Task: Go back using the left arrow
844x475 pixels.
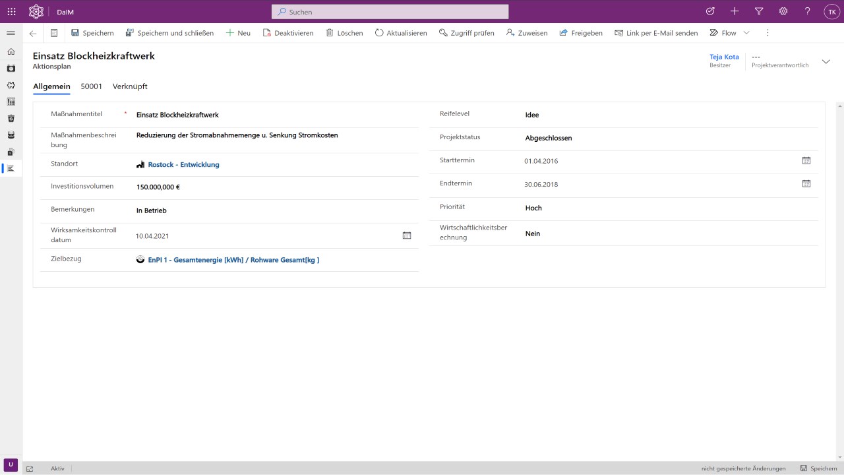Action: (33, 33)
